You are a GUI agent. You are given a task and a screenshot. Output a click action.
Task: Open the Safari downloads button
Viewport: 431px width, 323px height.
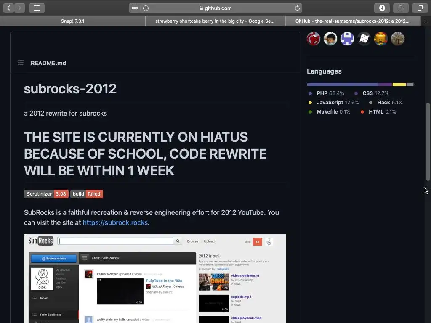[x=382, y=8]
